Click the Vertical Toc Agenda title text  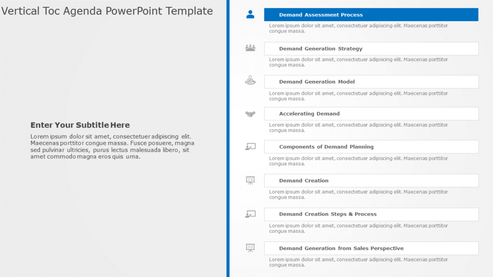click(108, 11)
